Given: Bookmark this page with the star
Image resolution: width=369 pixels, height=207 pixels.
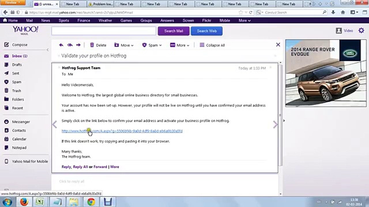Looking at the screenshot, I should pos(241,12).
